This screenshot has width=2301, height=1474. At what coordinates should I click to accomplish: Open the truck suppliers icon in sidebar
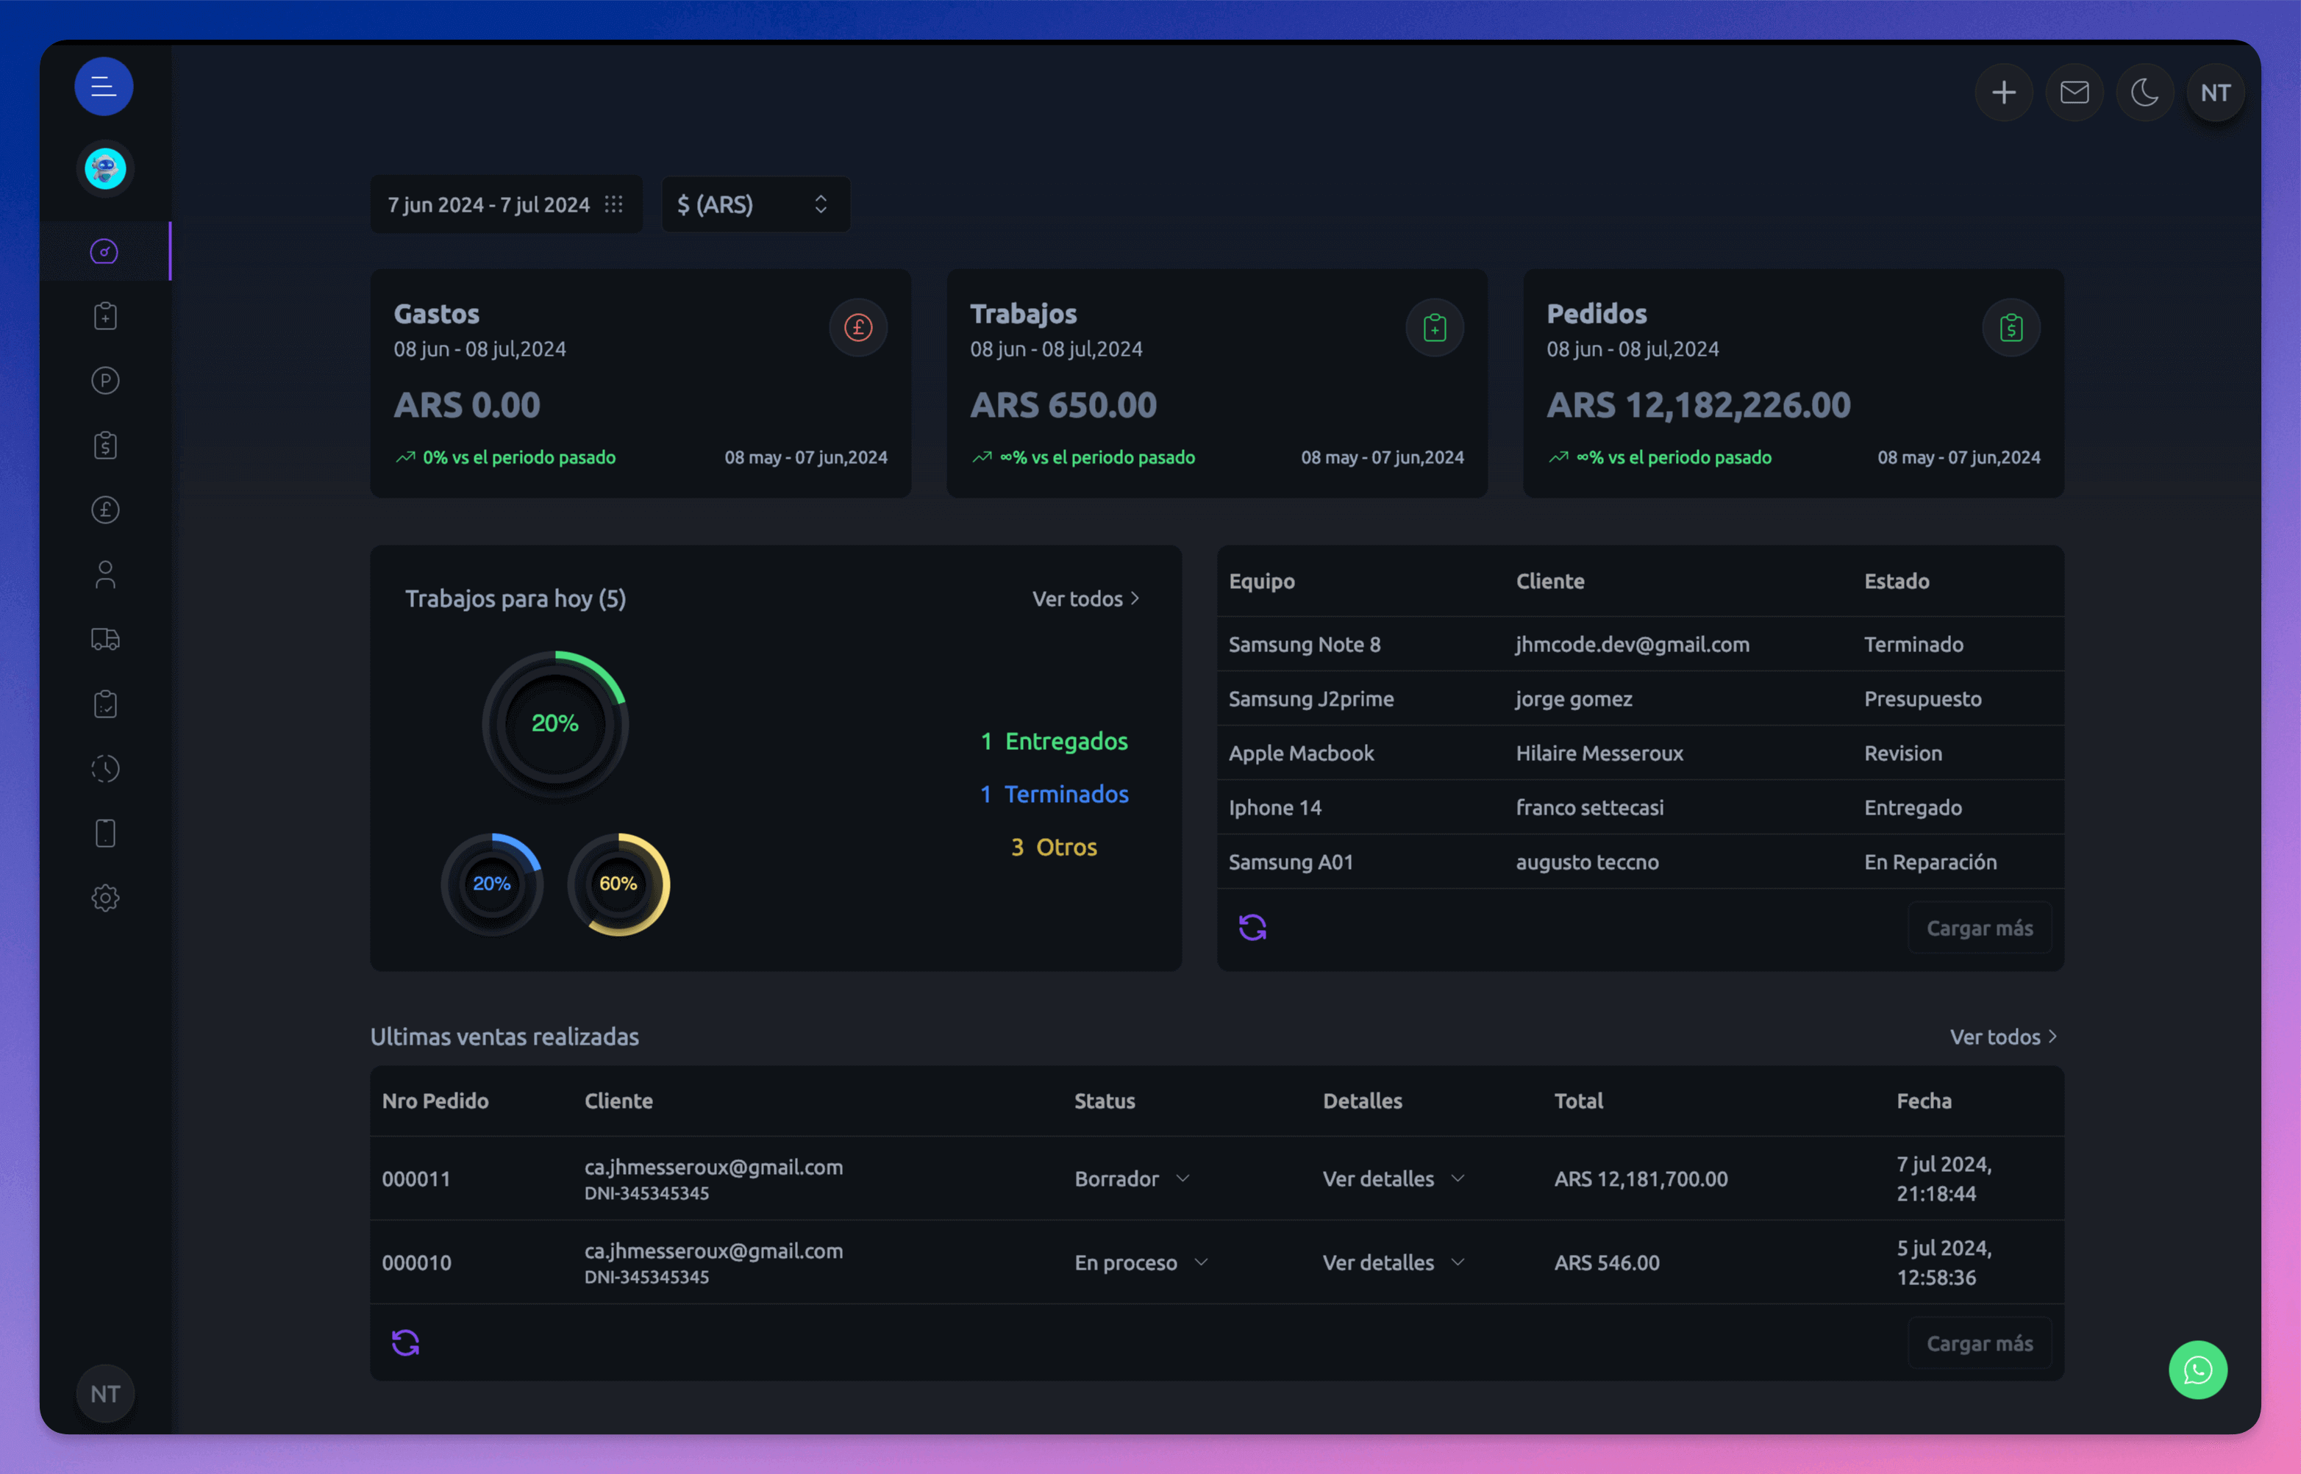(x=105, y=640)
